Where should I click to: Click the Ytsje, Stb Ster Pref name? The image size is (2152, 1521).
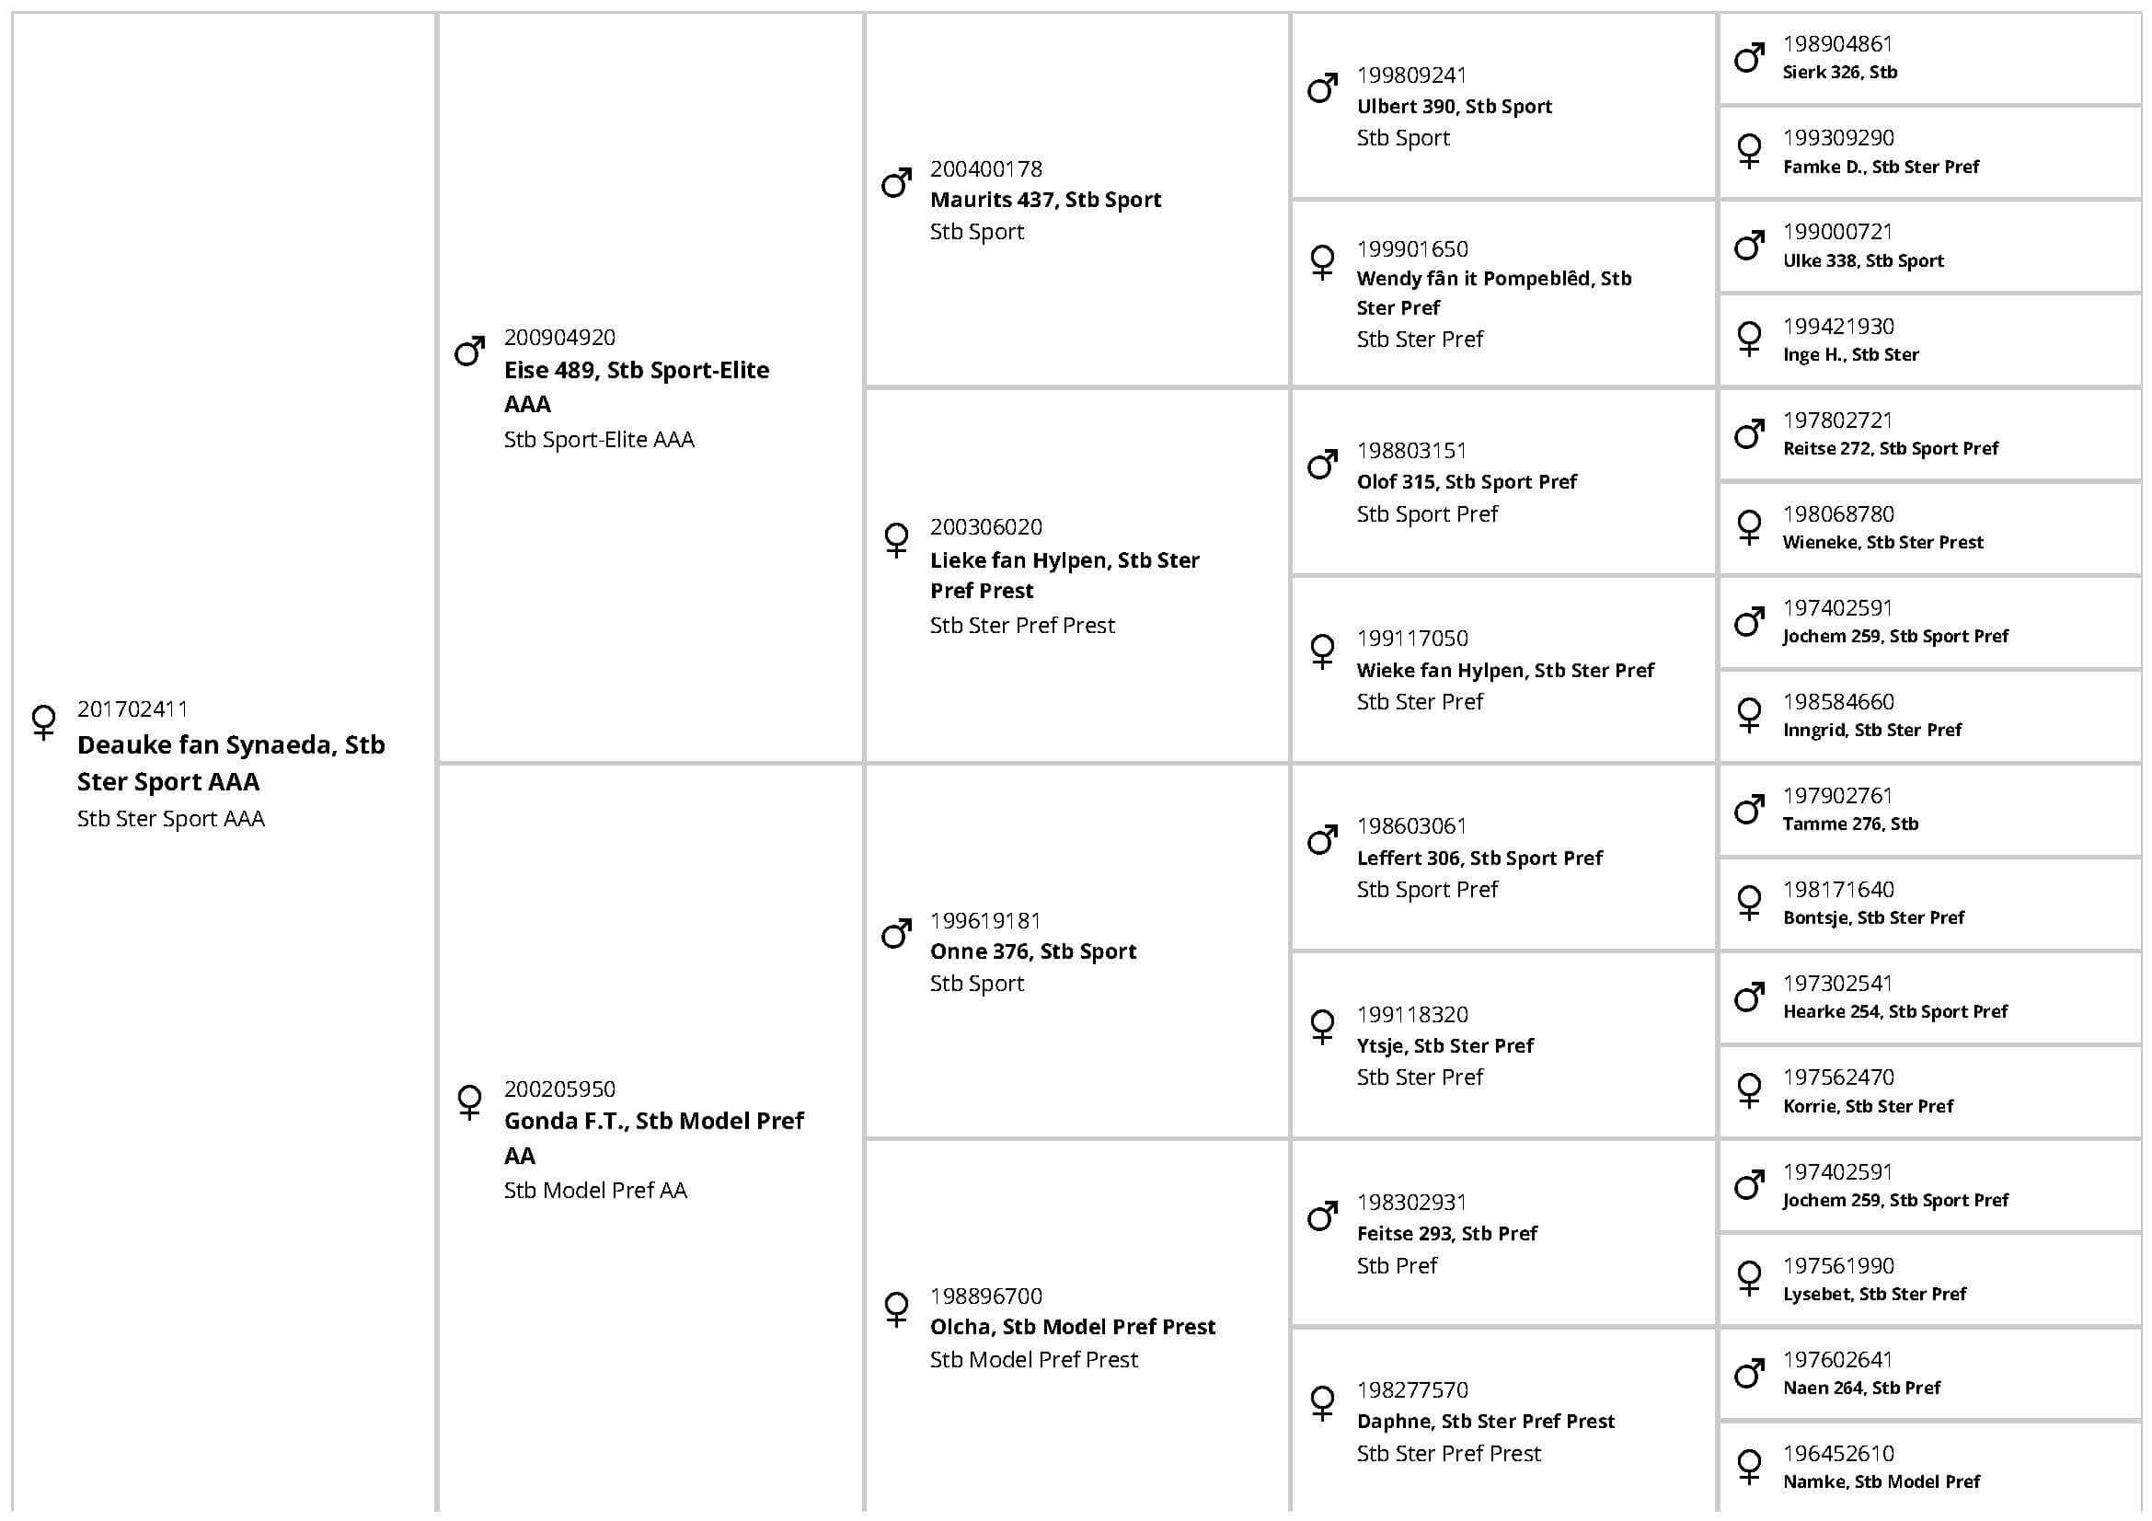(x=1444, y=1045)
